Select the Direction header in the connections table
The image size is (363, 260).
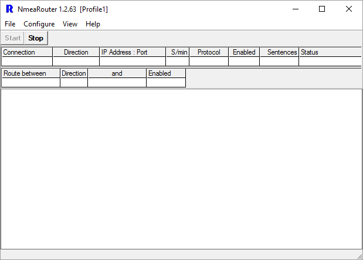pyautogui.click(x=76, y=52)
